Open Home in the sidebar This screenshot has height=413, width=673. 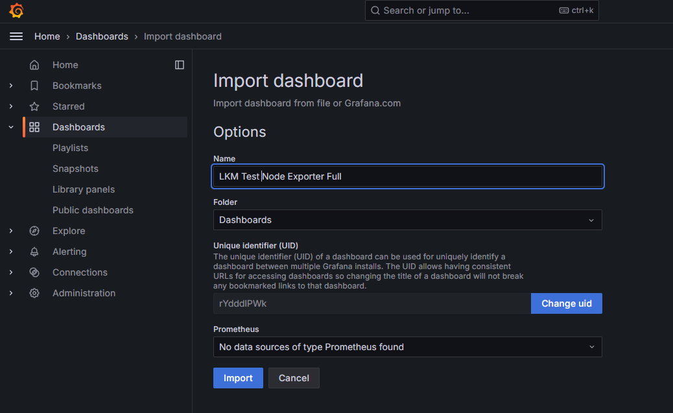coord(65,65)
